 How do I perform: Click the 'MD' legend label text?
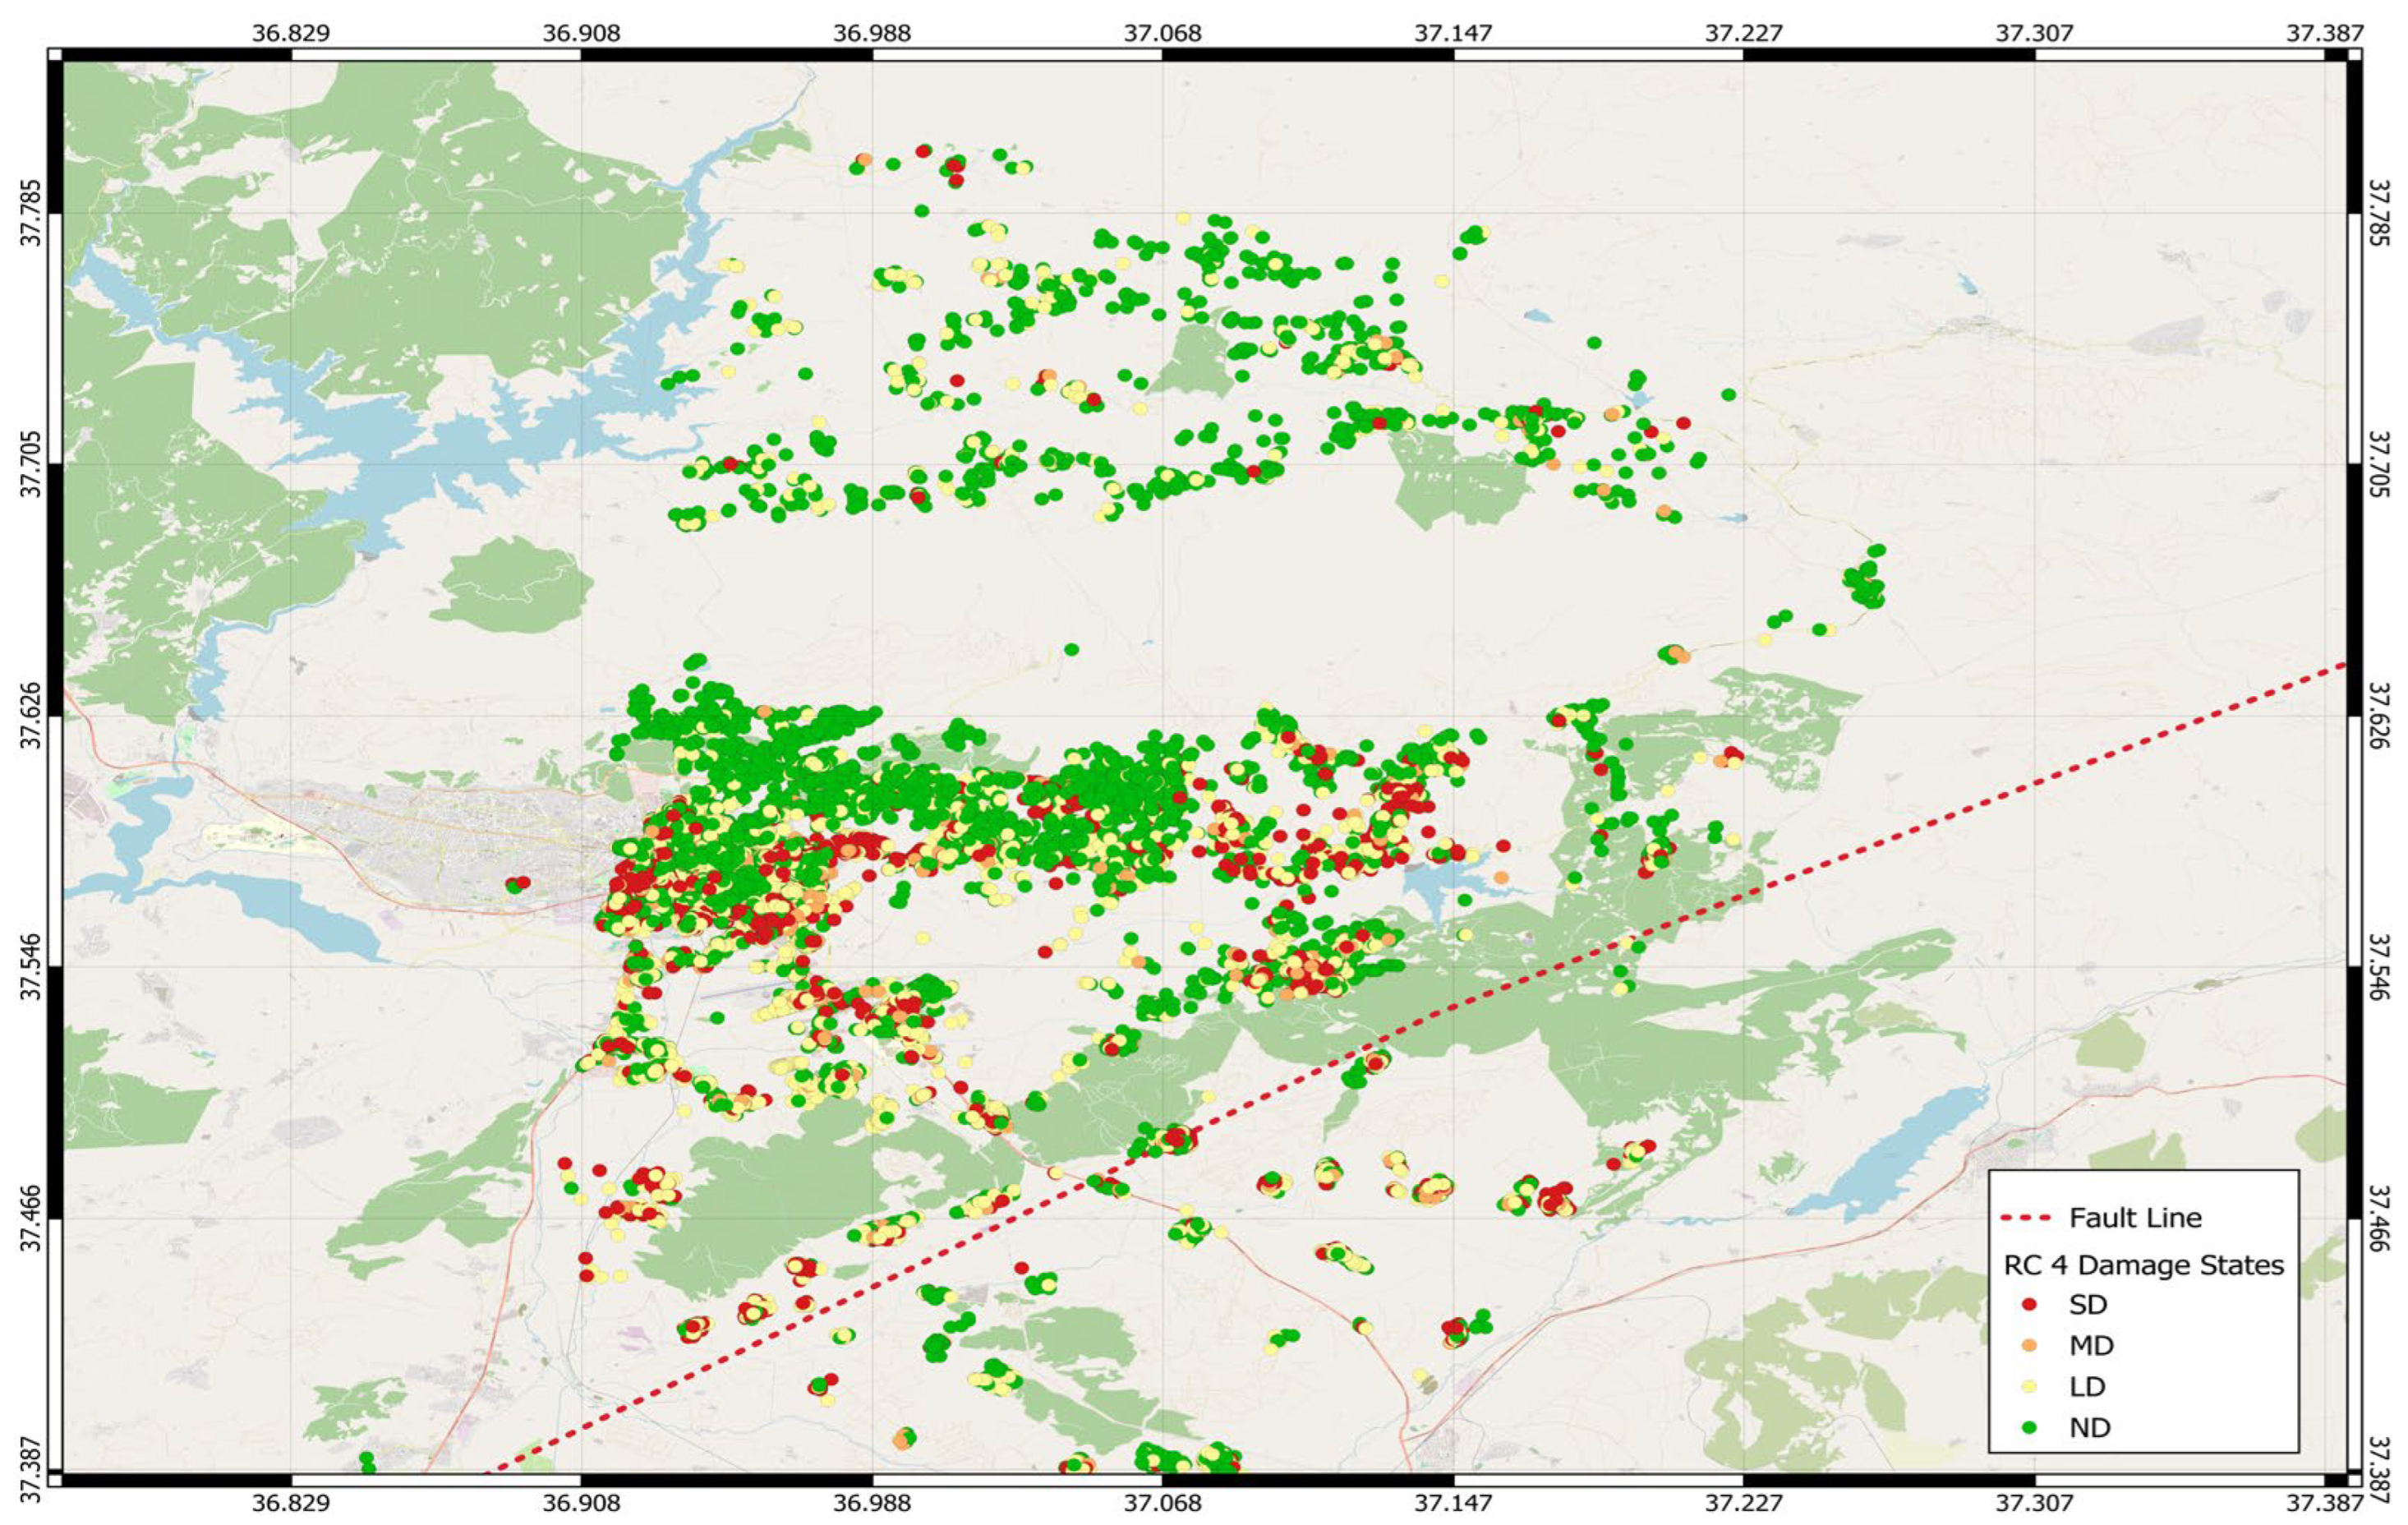click(2091, 1345)
